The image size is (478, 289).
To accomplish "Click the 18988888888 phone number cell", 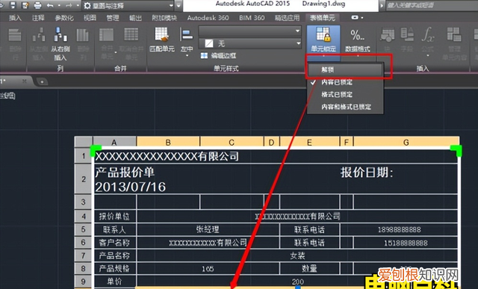I will (400, 229).
